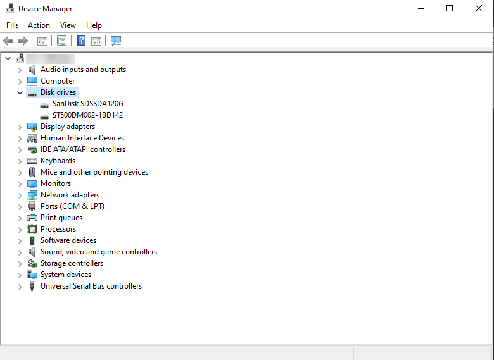Expand the Monitors category
Viewport: 494px width, 360px height.
pos(20,184)
